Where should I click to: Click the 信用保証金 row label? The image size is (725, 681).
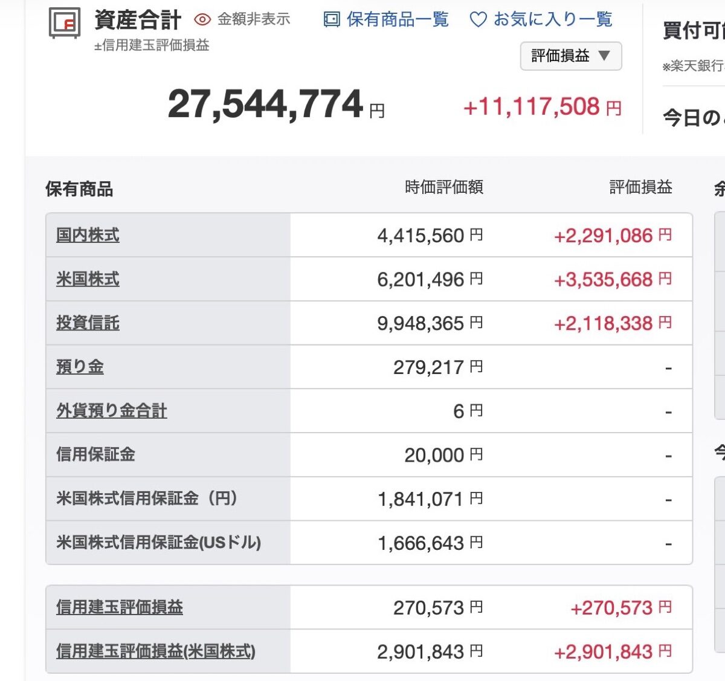95,454
